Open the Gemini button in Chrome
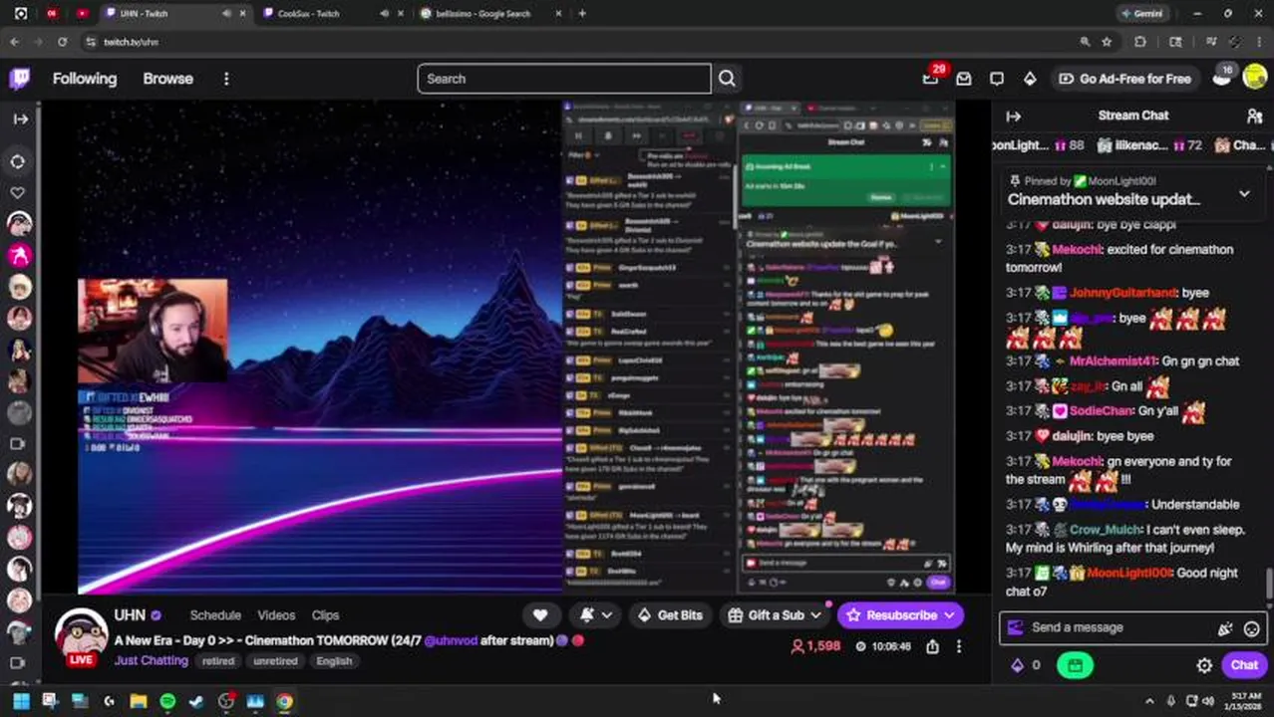 [x=1142, y=14]
